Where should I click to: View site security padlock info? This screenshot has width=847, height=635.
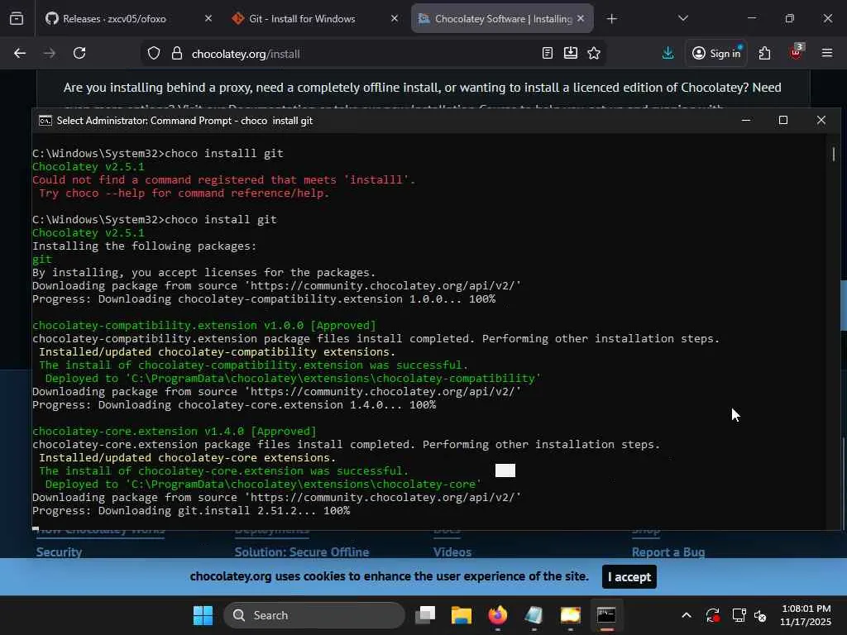[x=177, y=54]
